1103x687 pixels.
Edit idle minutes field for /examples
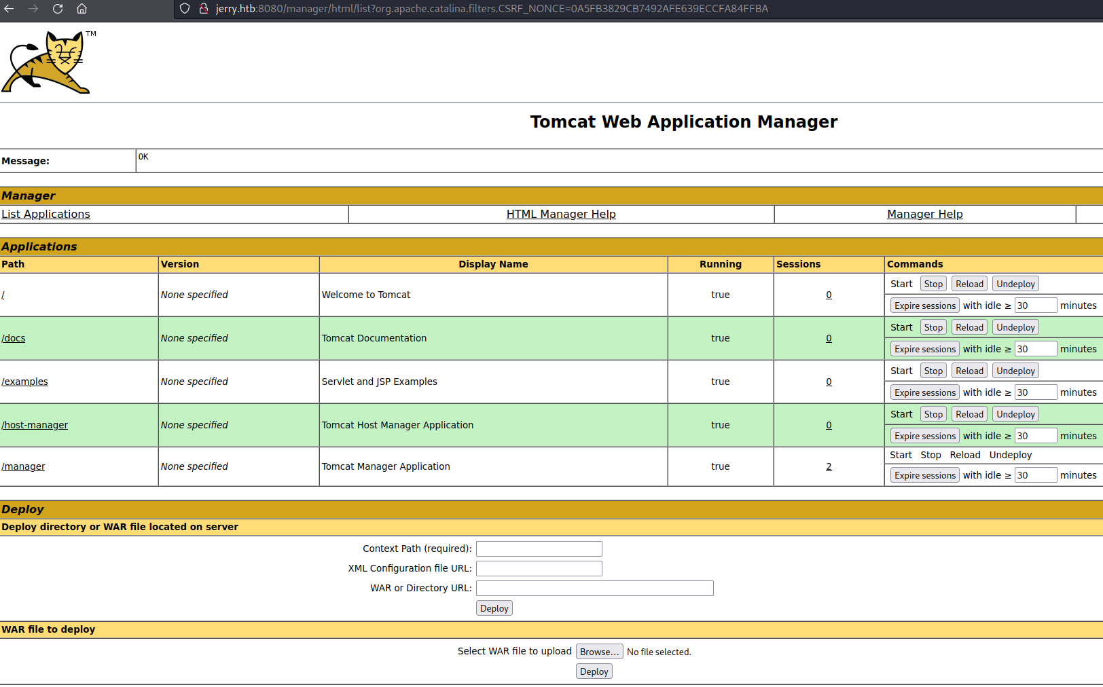coord(1036,392)
